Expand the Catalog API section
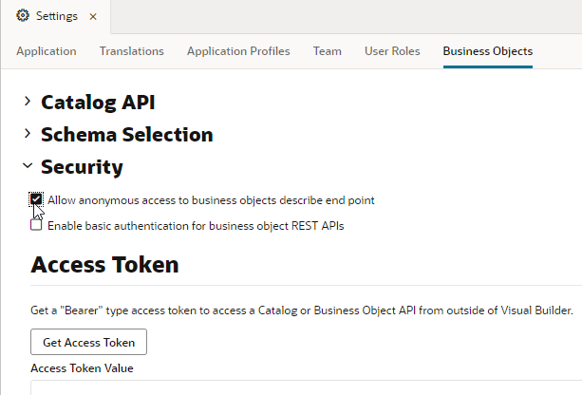The image size is (582, 395). 28,102
